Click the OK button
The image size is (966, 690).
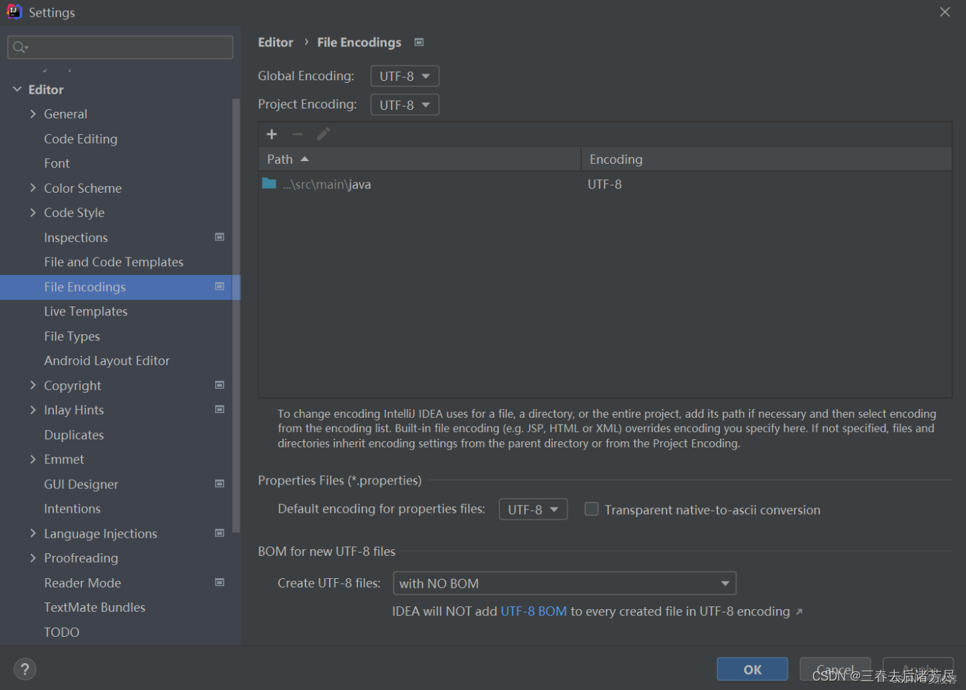(x=752, y=669)
